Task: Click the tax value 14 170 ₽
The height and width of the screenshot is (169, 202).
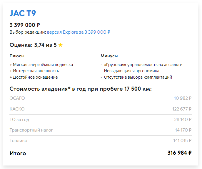Action: [x=183, y=130]
